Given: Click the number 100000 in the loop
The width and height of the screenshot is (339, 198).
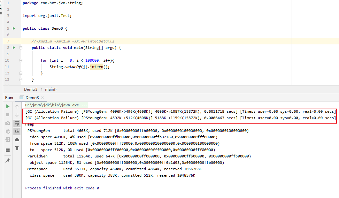Looking at the screenshot, I should click(92, 61).
